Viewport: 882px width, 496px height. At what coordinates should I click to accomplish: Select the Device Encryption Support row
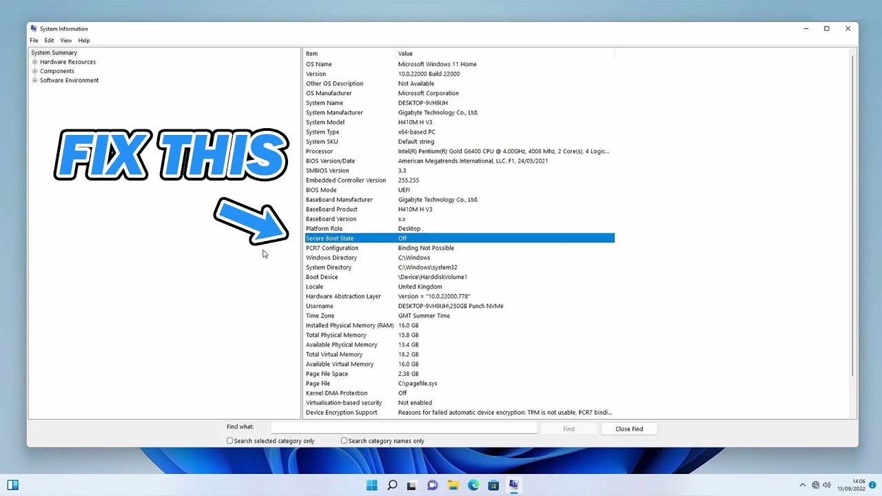(x=460, y=413)
